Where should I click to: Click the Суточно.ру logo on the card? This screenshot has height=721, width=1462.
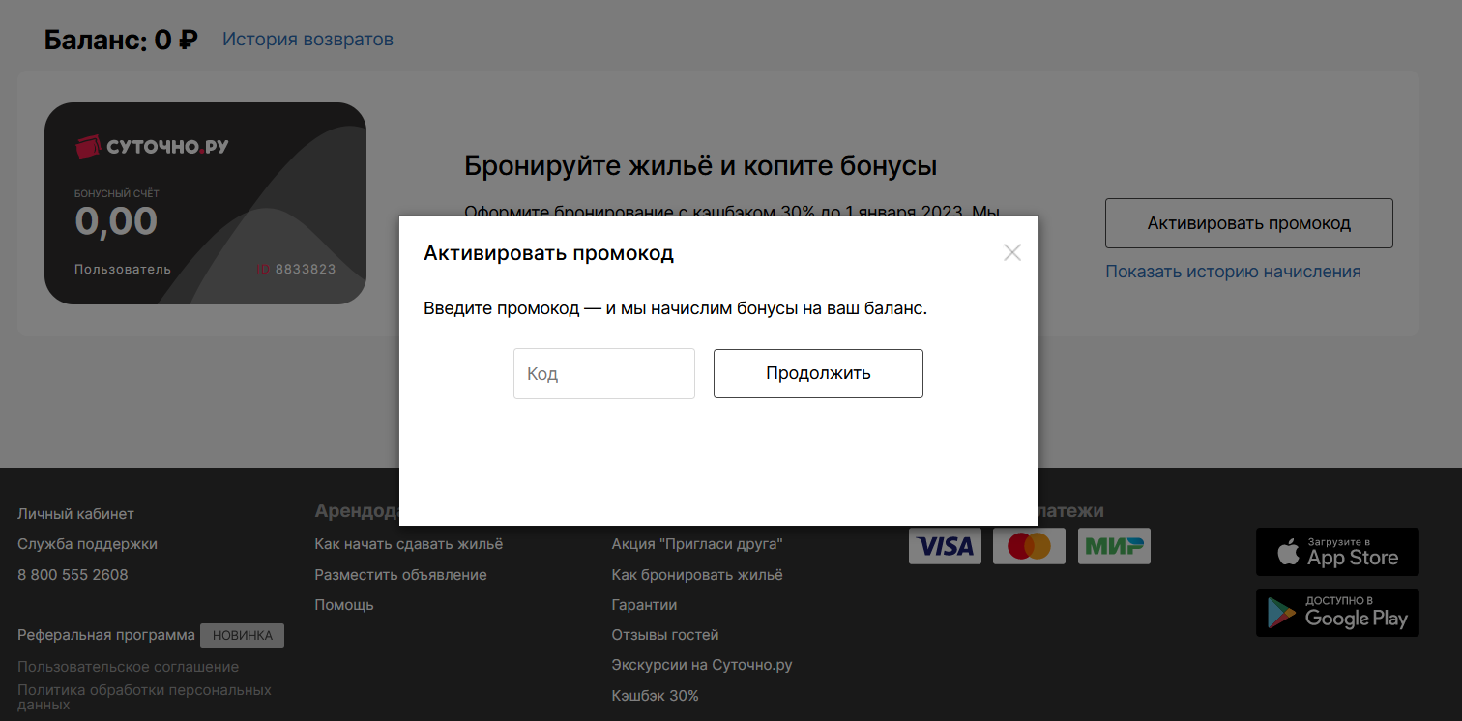(x=152, y=147)
